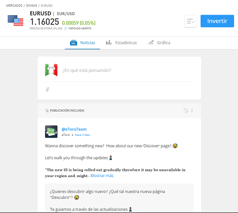This screenshot has height=213, width=238.
Task: Click the EUR/USD subtitle next to EURUSD
Action: pyautogui.click(x=66, y=14)
